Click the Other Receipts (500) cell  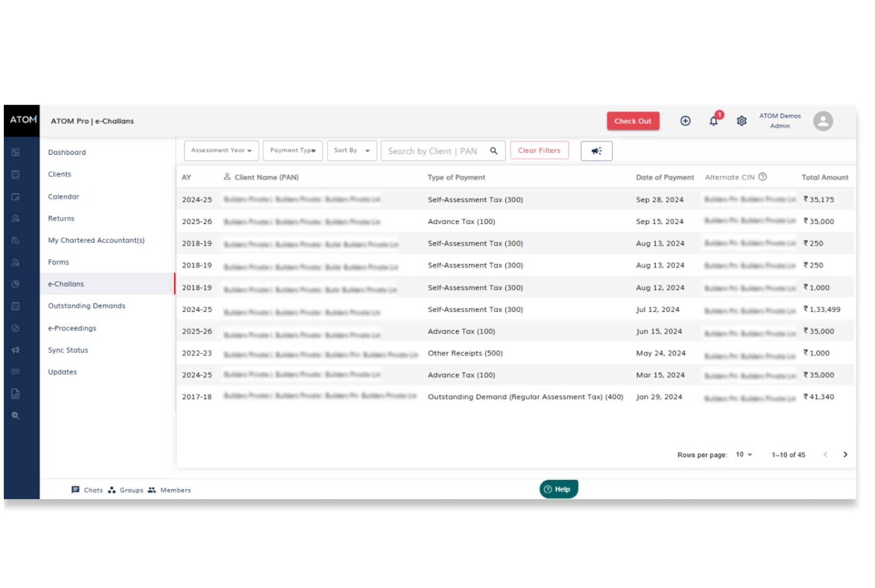pos(465,353)
